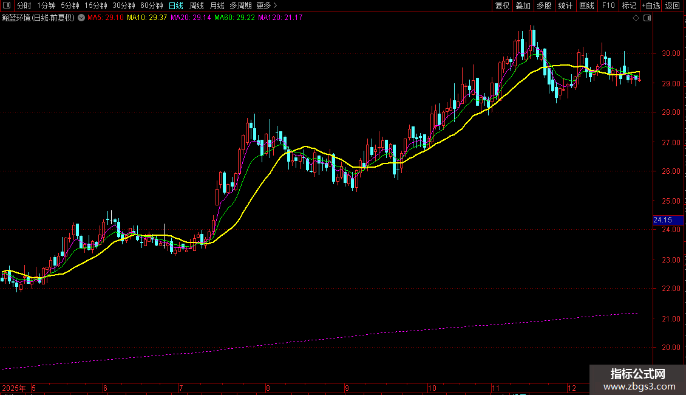This screenshot has height=395, width=686.
Task: Switch to 月线 monthly chart
Action: tap(217, 5)
